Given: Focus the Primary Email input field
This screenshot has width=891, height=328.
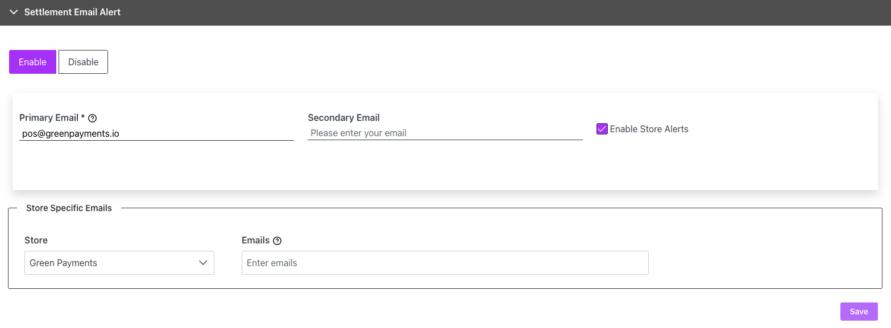Looking at the screenshot, I should coord(156,134).
